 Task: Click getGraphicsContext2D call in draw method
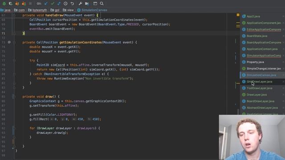(x=105, y=101)
